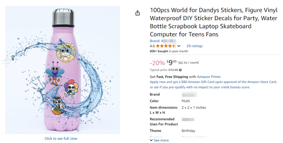
Task: Click the -20% discount label
Action: tap(157, 63)
